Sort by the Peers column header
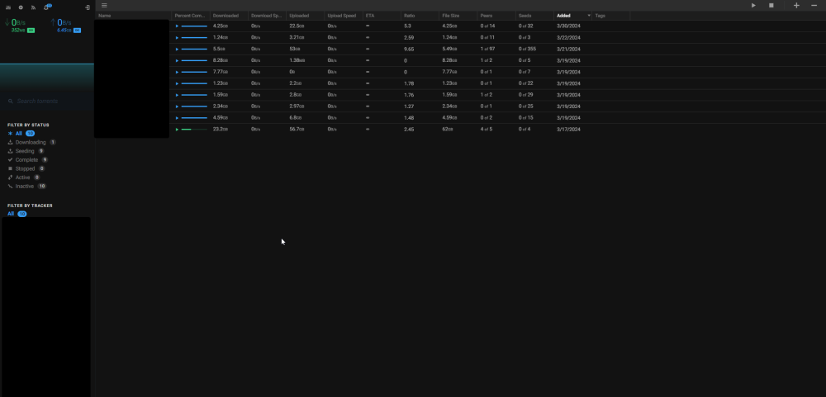The width and height of the screenshot is (826, 397). (496, 16)
